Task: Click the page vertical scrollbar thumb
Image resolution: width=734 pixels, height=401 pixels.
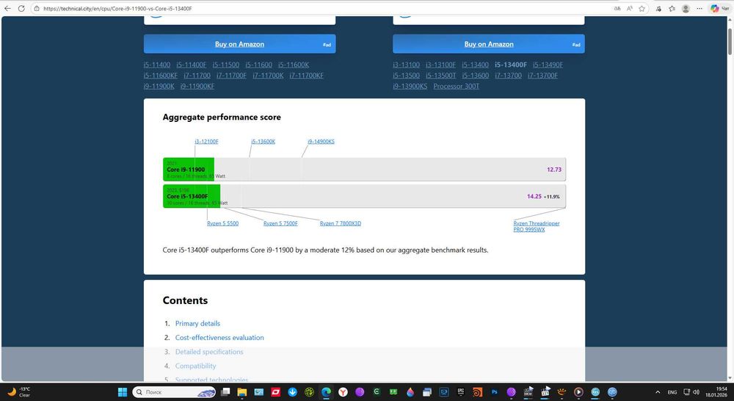Action: pyautogui.click(x=730, y=41)
